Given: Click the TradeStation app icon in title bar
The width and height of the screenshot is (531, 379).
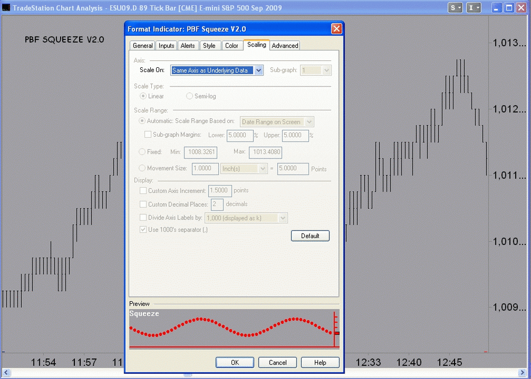Looking at the screenshot, I should (x=6, y=7).
